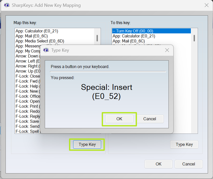Select App: Mail in the Map this key list

pyautogui.click(x=30, y=36)
